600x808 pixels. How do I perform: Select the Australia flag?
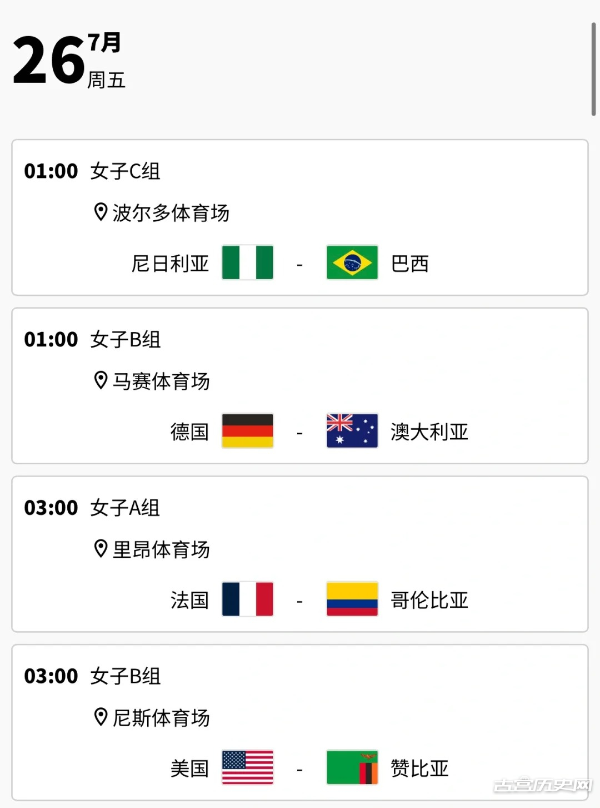pyautogui.click(x=352, y=431)
